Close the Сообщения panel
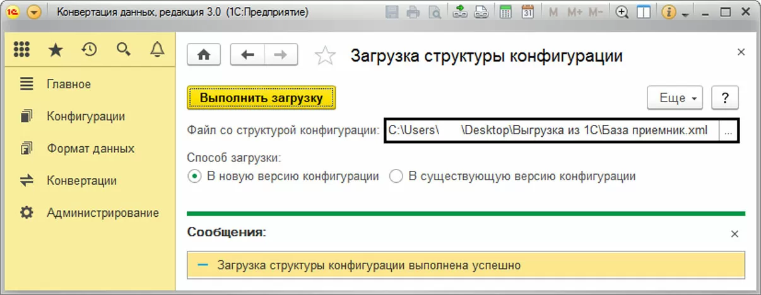This screenshot has height=295, width=761. point(734,234)
